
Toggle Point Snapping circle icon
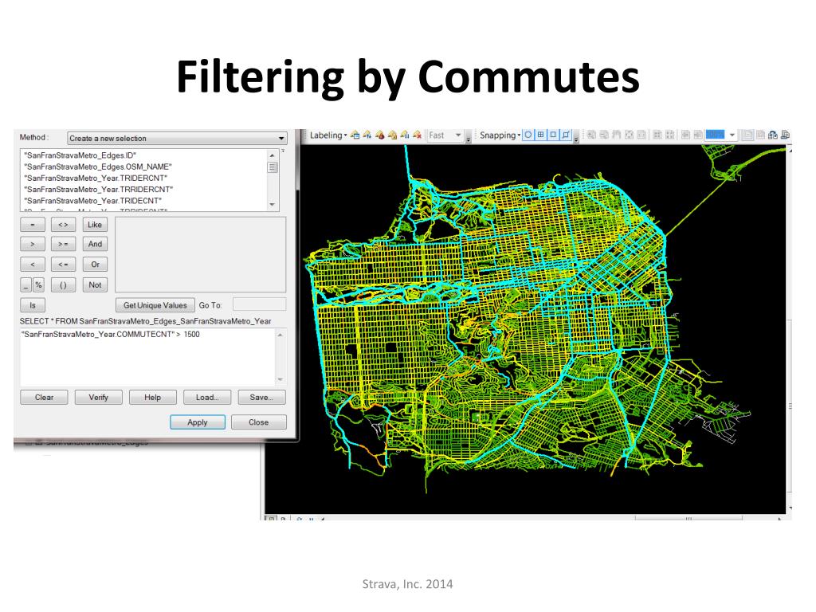(528, 135)
